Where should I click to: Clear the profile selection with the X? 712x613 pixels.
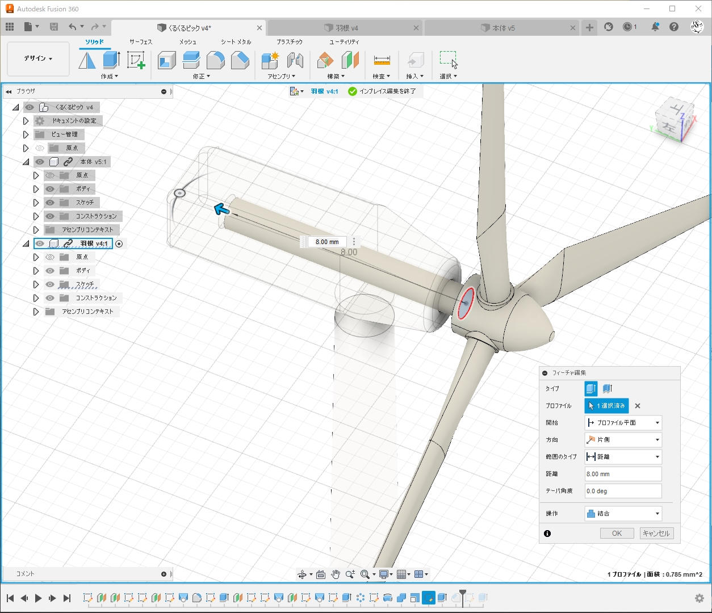click(638, 406)
